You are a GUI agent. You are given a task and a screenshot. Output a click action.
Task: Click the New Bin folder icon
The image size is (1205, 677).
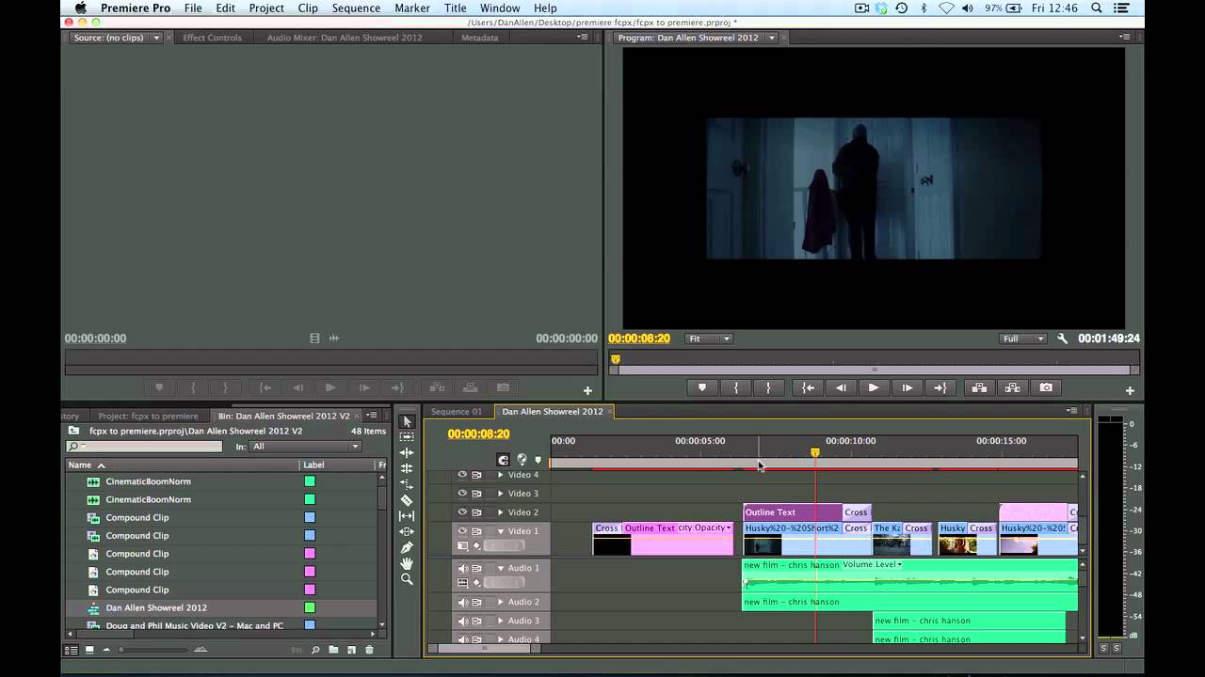(x=333, y=650)
